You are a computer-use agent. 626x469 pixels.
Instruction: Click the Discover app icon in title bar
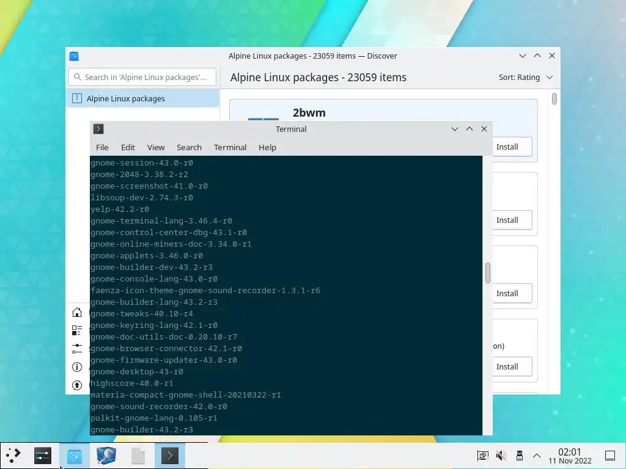(74, 56)
